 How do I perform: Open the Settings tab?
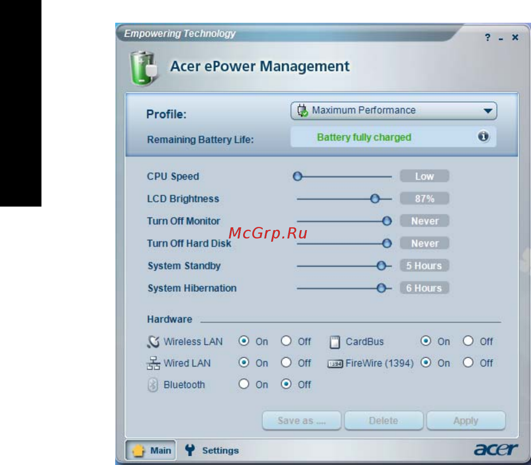point(212,450)
